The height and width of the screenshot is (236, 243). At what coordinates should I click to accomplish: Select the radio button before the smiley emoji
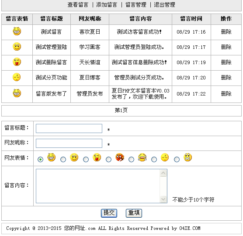coord(63,159)
